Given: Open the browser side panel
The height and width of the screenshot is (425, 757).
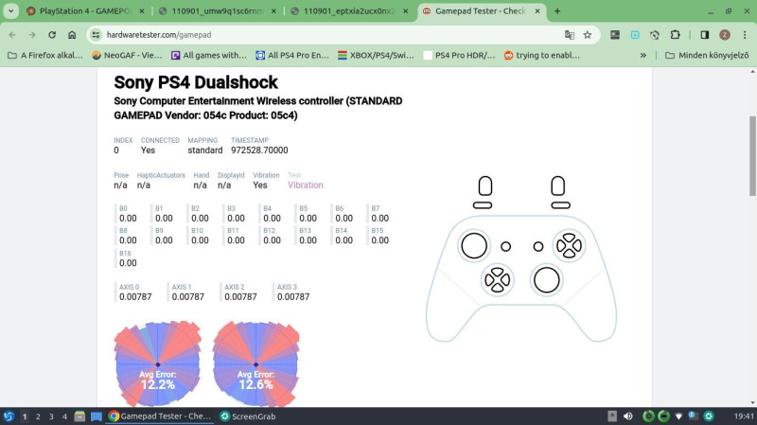Looking at the screenshot, I should (x=704, y=35).
